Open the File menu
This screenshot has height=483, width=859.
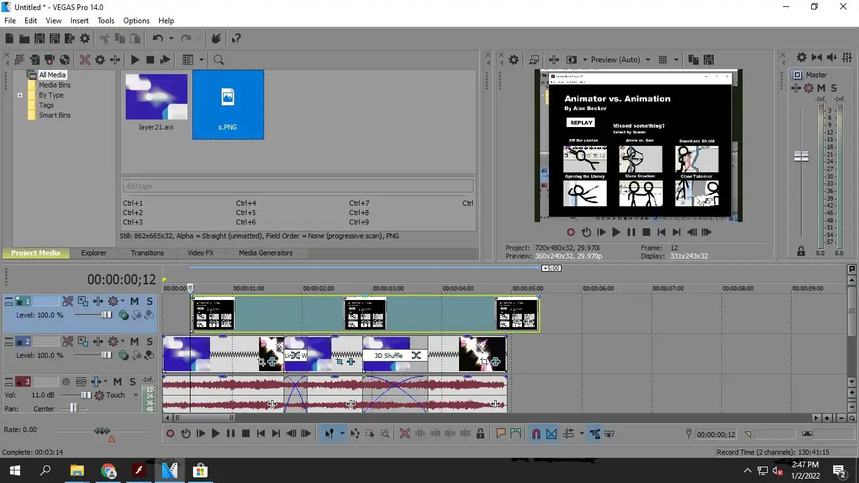tap(10, 20)
